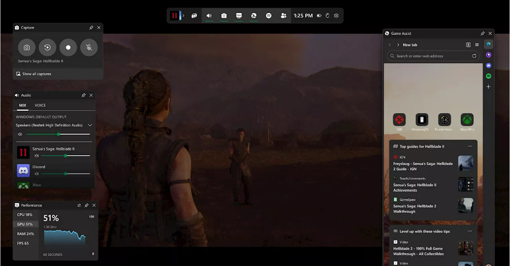Click the 1:25 PM clock
The height and width of the screenshot is (266, 510).
303,16
